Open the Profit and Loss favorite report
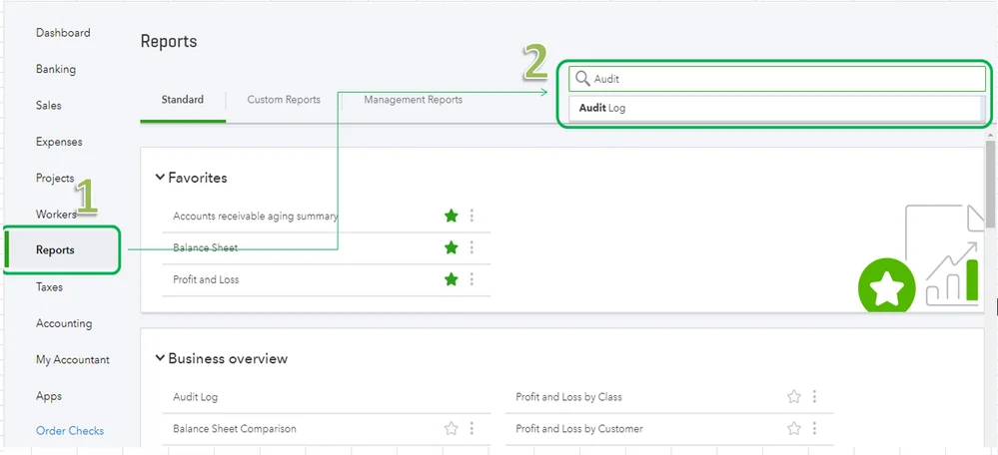998x455 pixels. pos(206,279)
